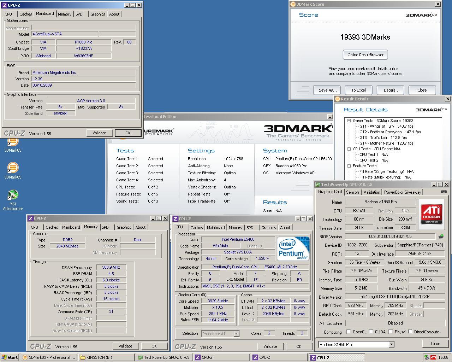Activate TechPowerUp GPU-Z taskbar item

[x=164, y=357]
